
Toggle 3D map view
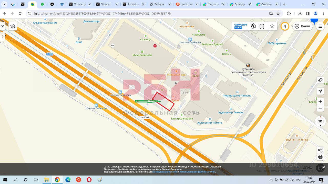(320, 121)
